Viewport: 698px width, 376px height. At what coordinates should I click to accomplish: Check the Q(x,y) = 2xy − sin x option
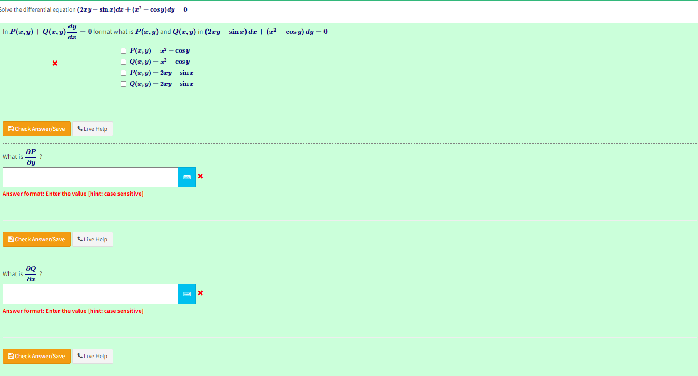[123, 84]
